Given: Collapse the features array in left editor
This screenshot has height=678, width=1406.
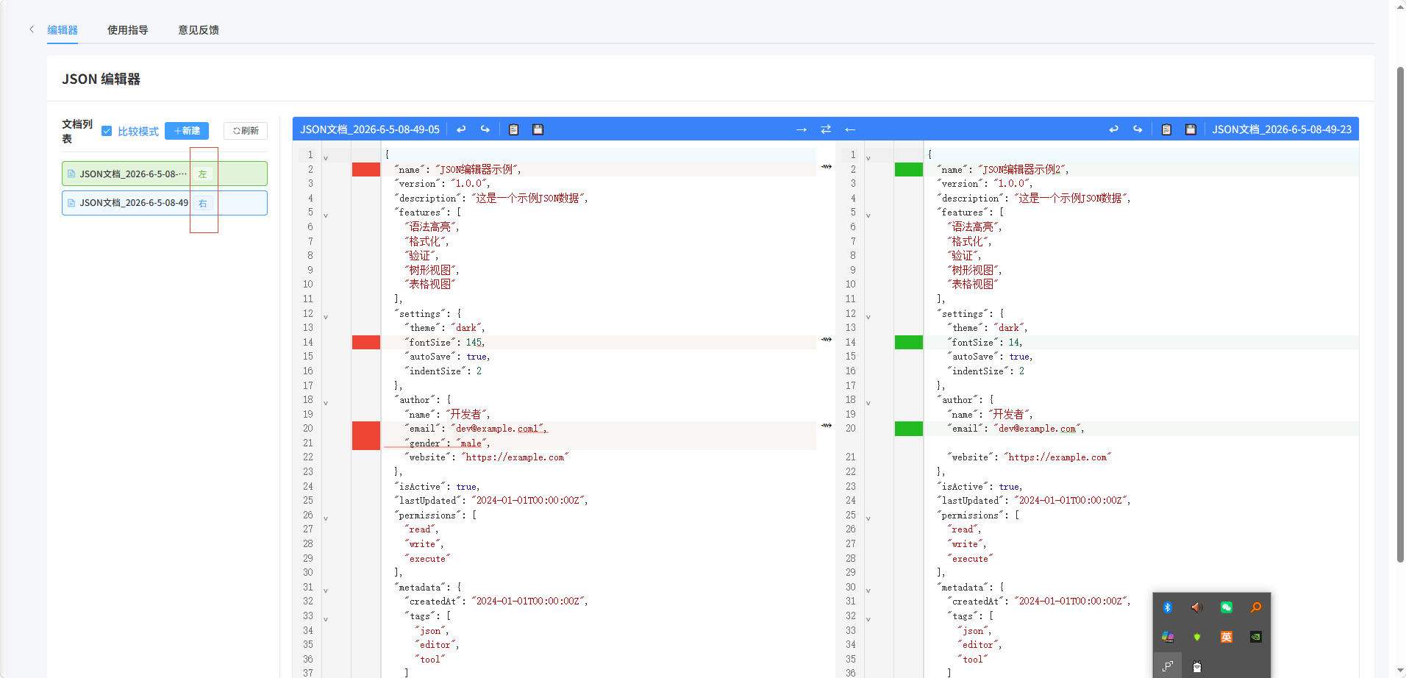Looking at the screenshot, I should pos(326,215).
